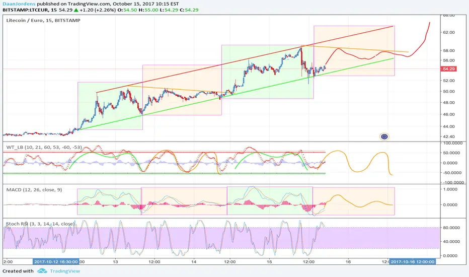
Task: Click the H:55.00 high value
Action: tap(148, 10)
